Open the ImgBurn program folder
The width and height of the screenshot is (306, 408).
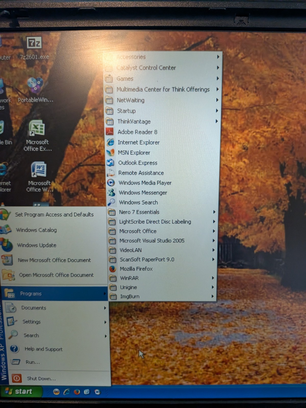(162, 297)
